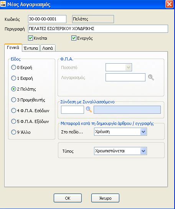Click the Συναλλασσόμενο code input box
The height and width of the screenshot is (209, 175).
pos(73,110)
